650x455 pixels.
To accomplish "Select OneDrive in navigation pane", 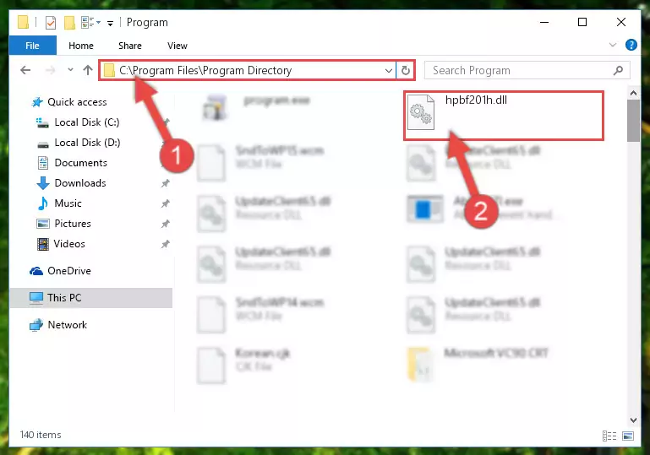I will pyautogui.click(x=68, y=271).
